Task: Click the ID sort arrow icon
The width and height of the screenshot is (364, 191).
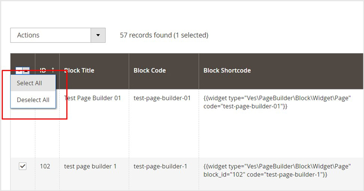Action: (x=53, y=70)
